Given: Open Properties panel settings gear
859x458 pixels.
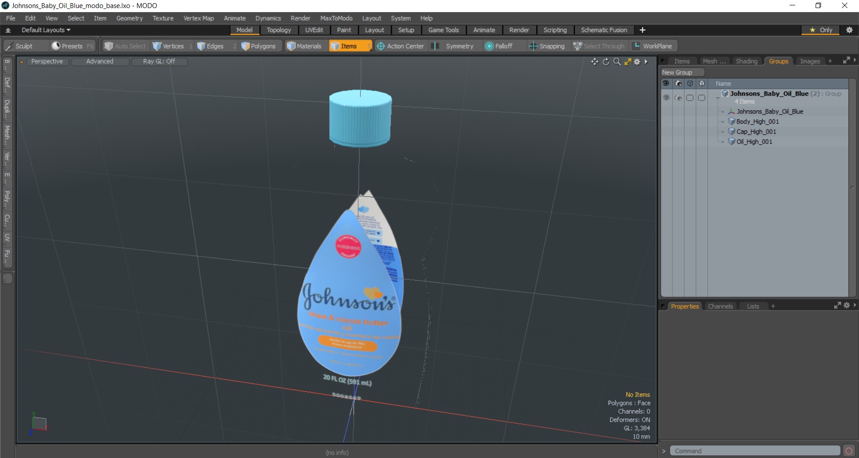Looking at the screenshot, I should tap(846, 306).
